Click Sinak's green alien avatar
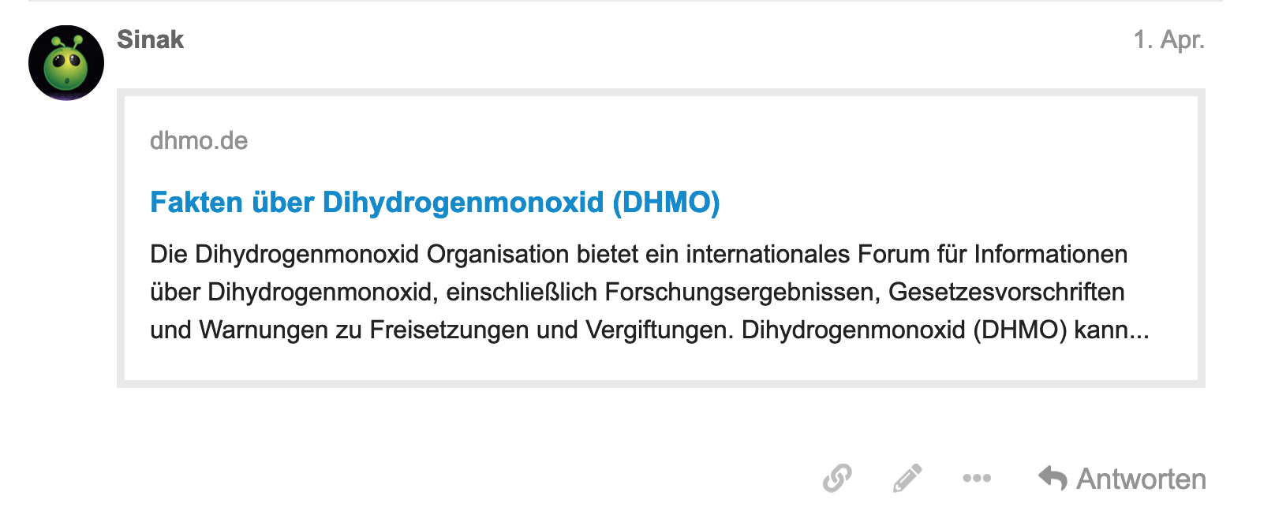The image size is (1275, 522). (66, 63)
